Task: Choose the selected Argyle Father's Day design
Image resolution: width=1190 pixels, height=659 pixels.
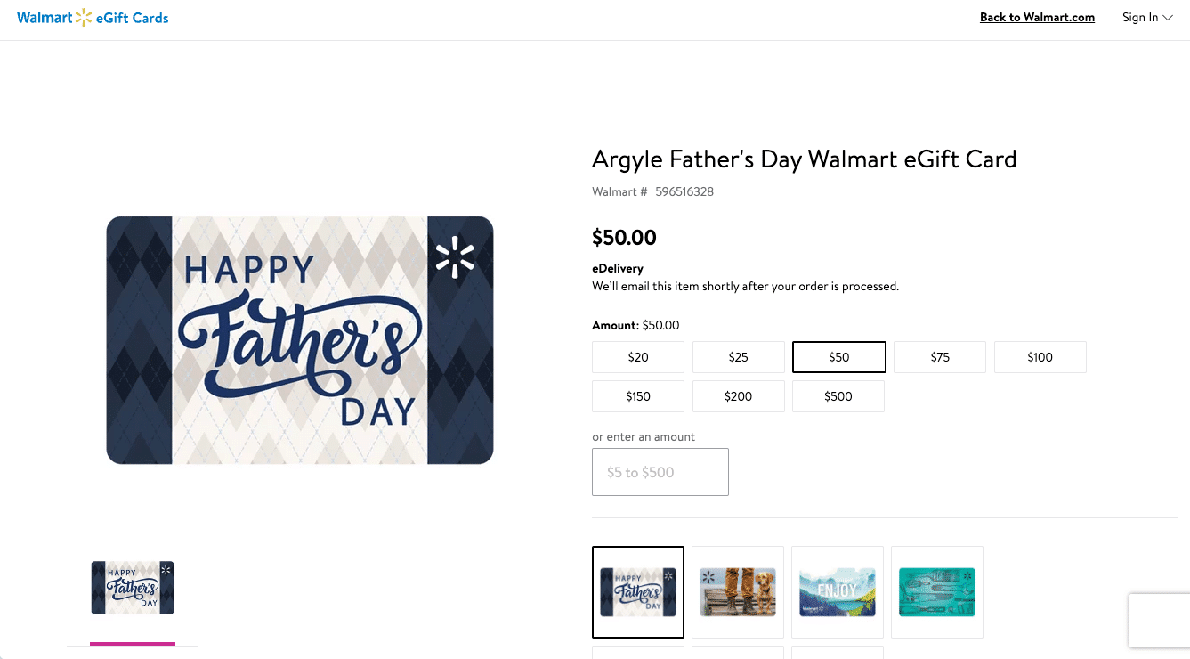Action: (x=637, y=591)
